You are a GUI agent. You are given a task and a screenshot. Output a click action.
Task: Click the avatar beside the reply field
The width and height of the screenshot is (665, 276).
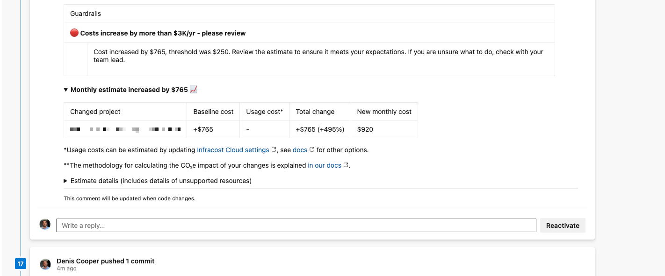45,224
